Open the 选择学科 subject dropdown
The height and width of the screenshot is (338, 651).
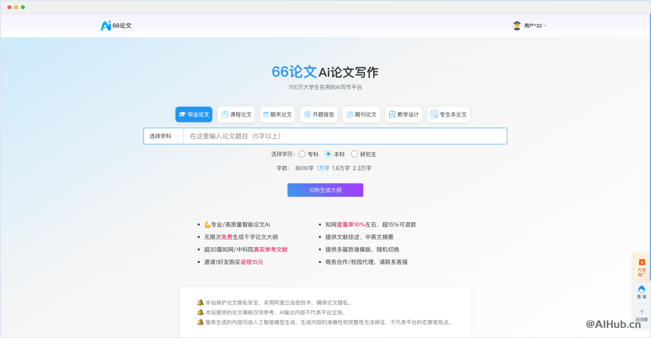[164, 136]
